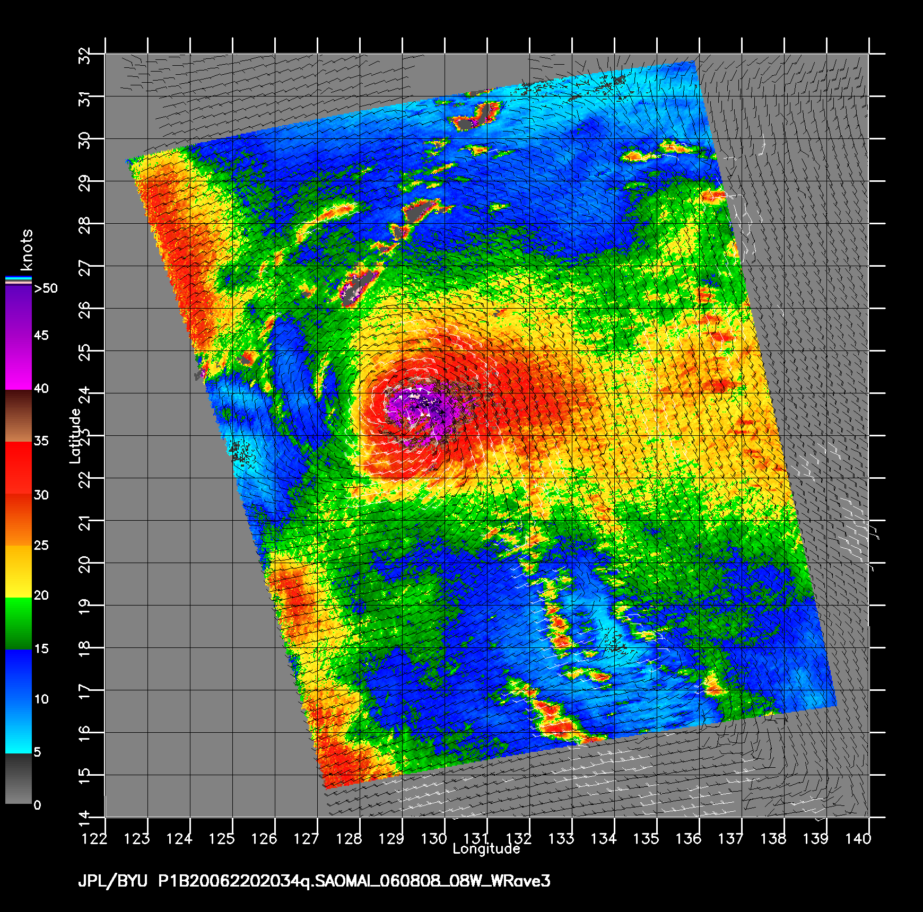
Task: Click the ">50" label on the color bar
Action: tap(46, 288)
